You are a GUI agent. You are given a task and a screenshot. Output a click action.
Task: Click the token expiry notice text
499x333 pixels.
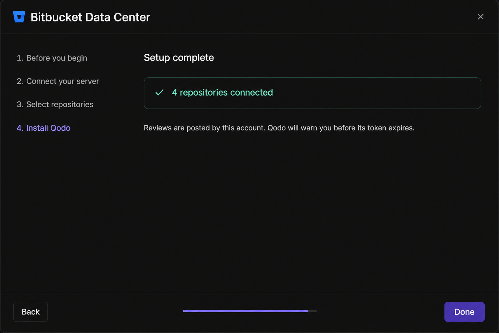279,128
